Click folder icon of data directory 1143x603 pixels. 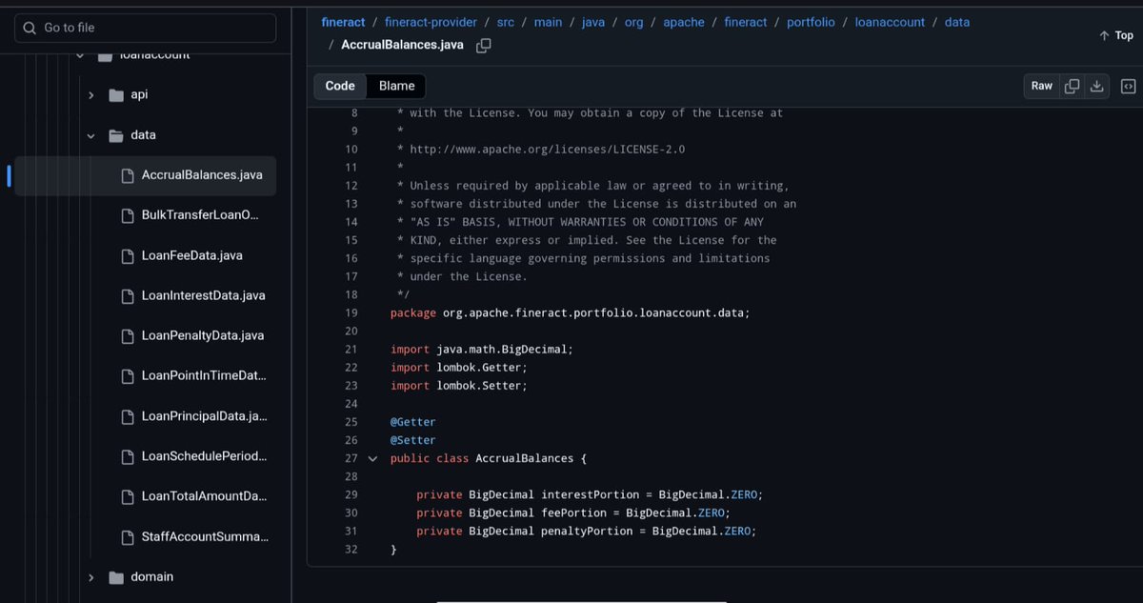(x=117, y=135)
